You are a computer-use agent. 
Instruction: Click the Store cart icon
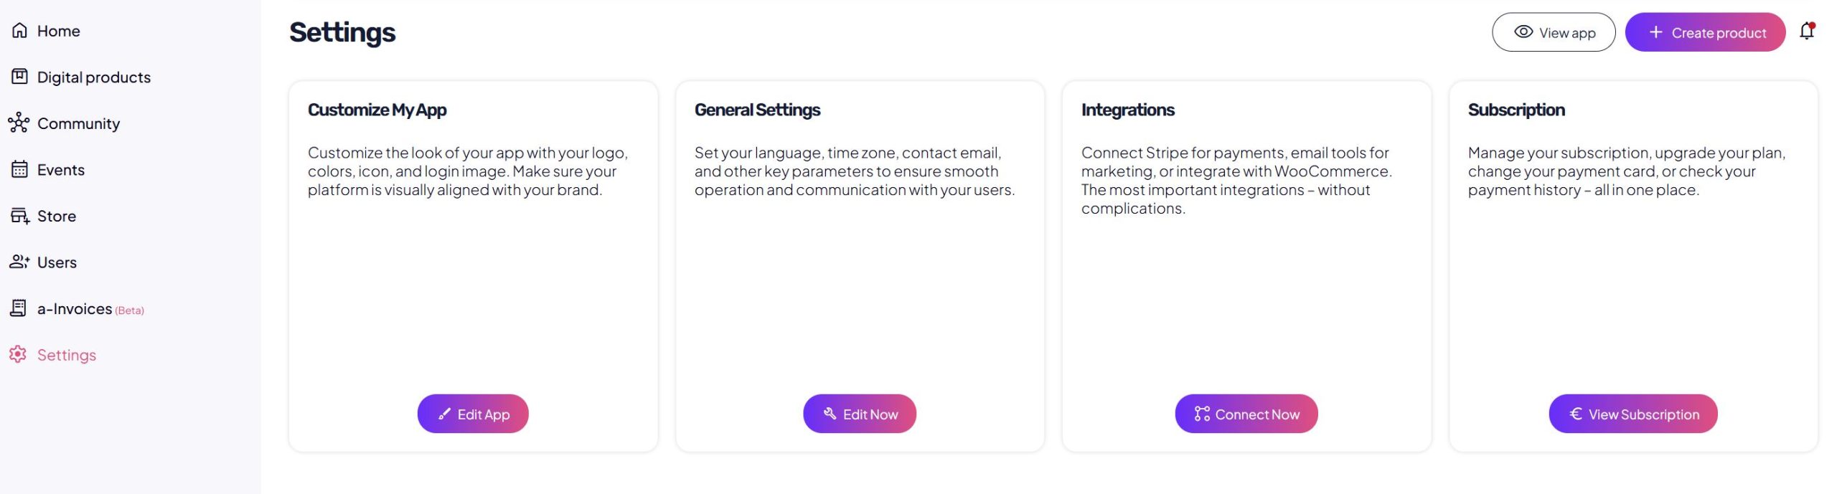point(19,216)
